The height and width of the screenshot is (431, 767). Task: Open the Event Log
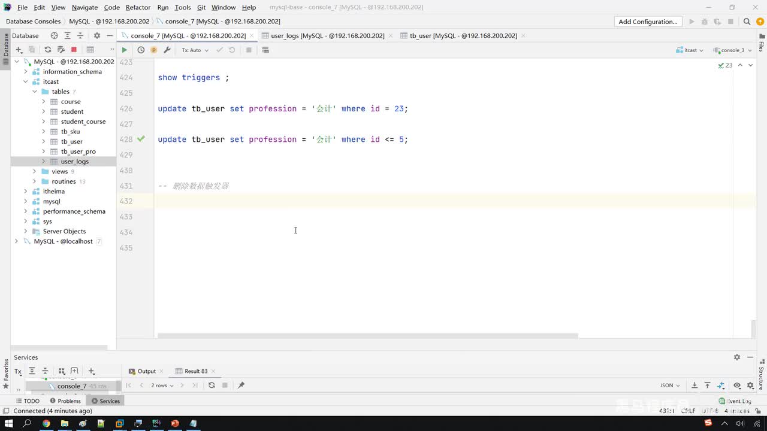click(735, 401)
